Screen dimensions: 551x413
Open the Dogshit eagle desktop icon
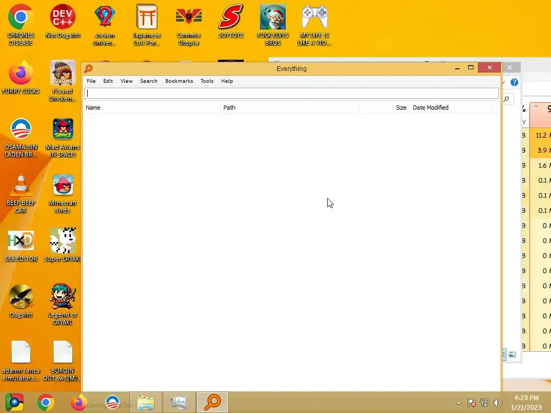(20, 301)
